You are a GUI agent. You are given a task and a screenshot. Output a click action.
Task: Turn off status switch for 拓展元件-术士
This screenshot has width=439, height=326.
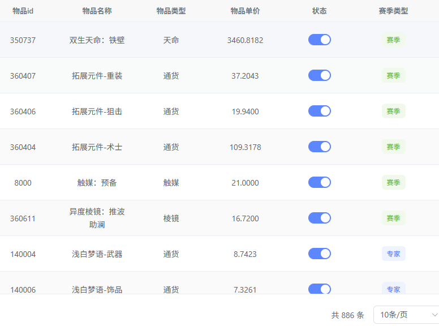pos(320,147)
